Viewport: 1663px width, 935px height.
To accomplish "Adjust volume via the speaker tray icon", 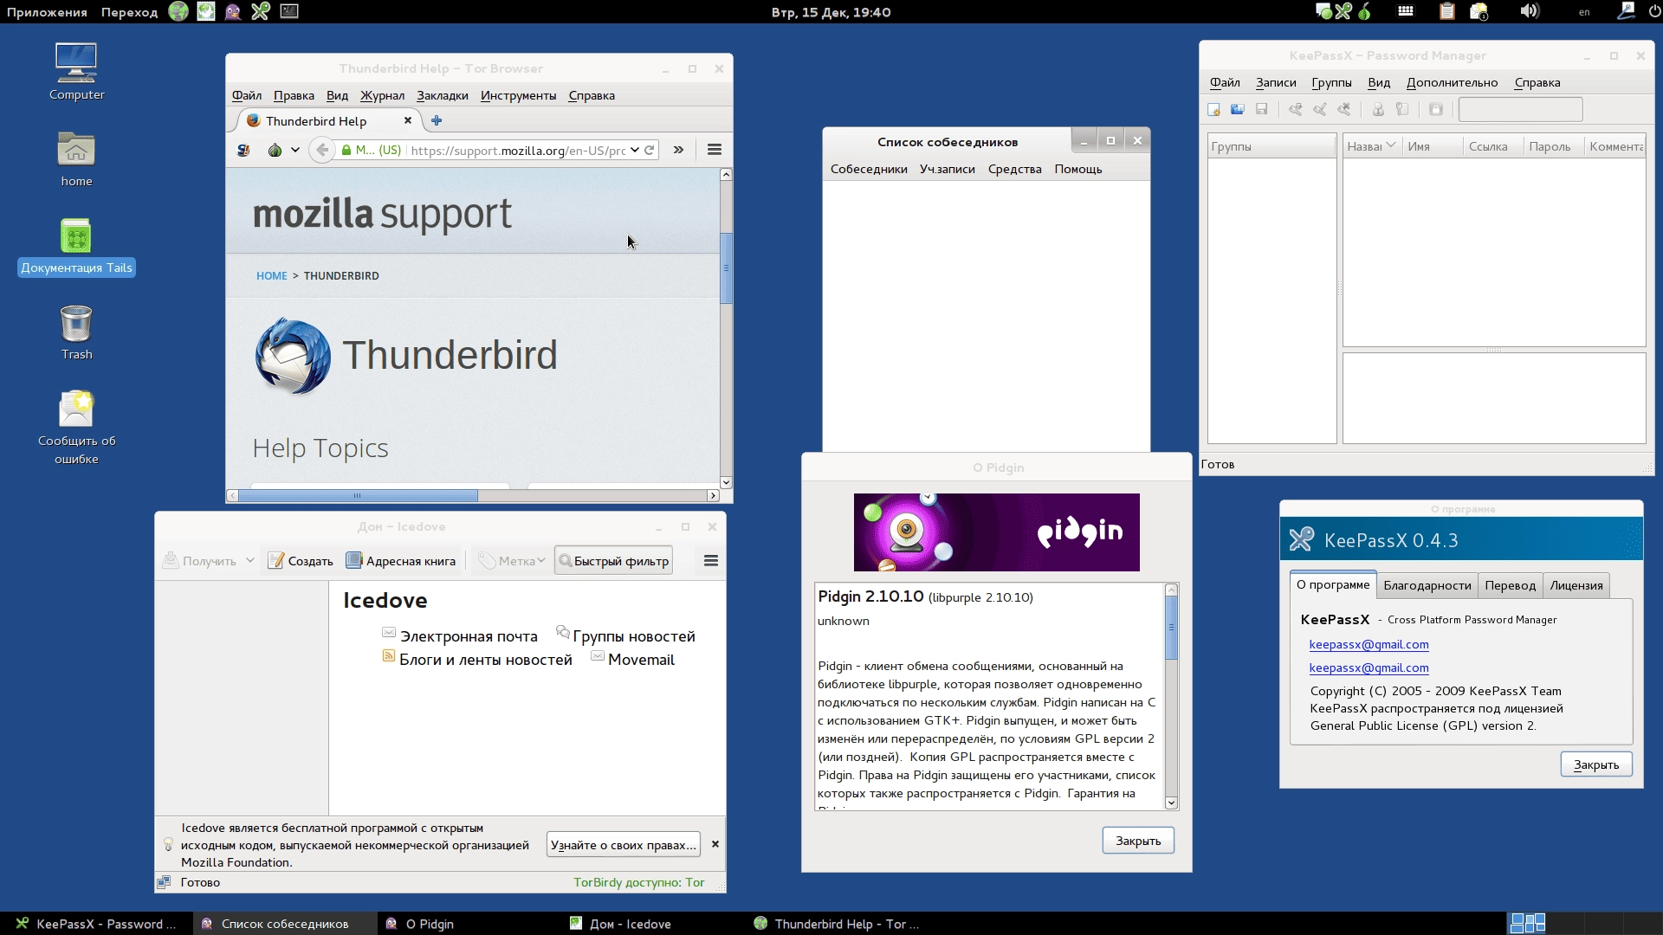I will (x=1530, y=11).
